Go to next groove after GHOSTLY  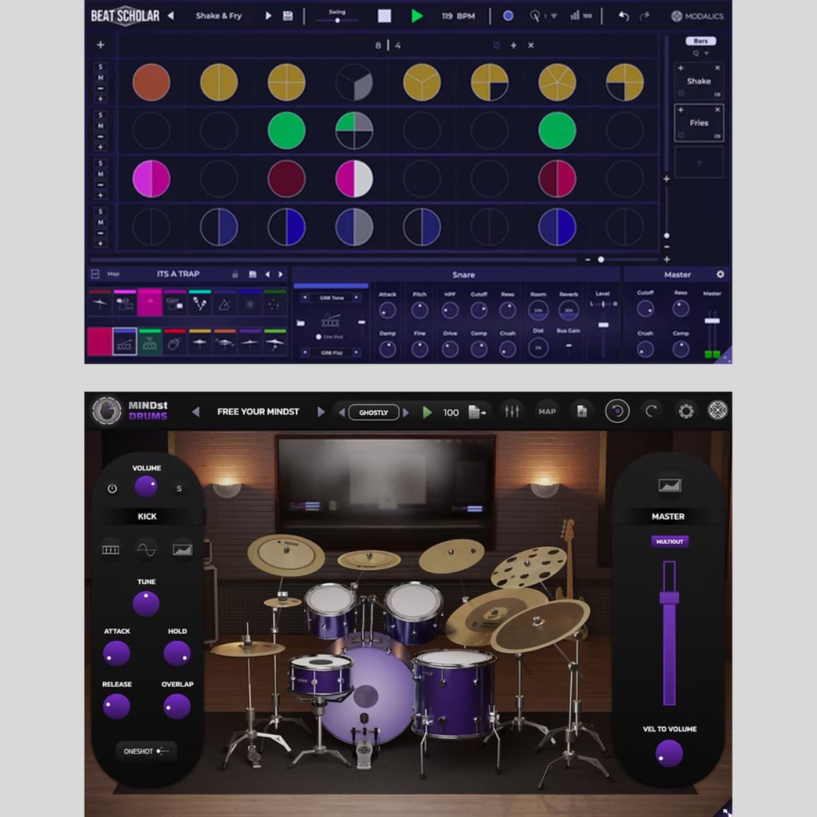pyautogui.click(x=406, y=413)
